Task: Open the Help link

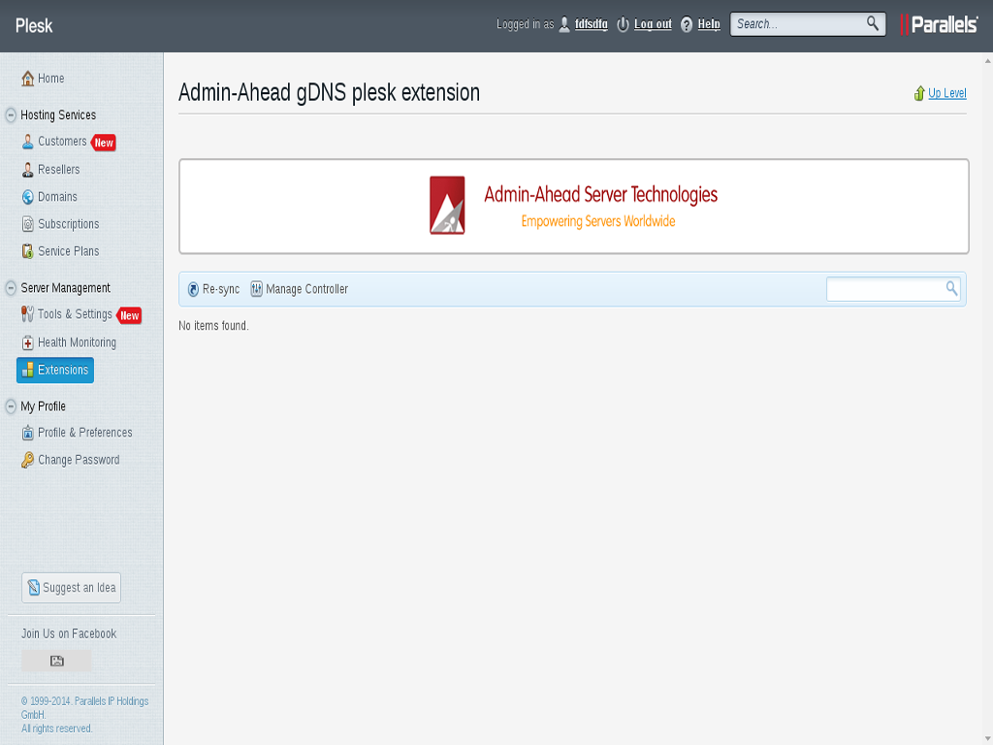Action: click(709, 24)
